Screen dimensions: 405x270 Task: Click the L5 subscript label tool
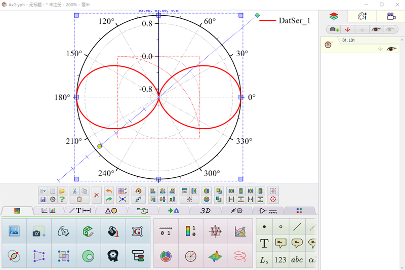coord(264,260)
